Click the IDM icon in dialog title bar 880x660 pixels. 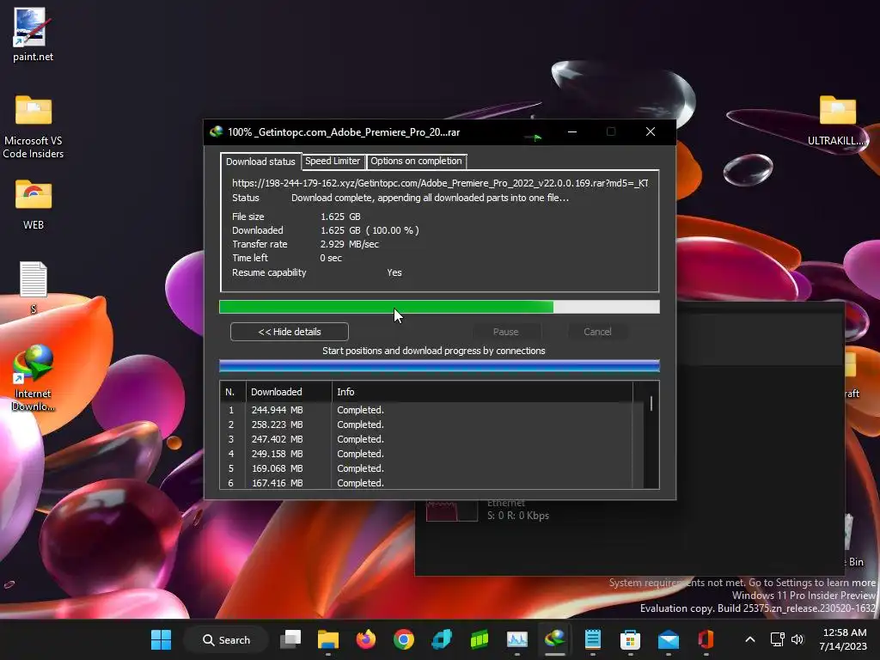[x=216, y=131]
